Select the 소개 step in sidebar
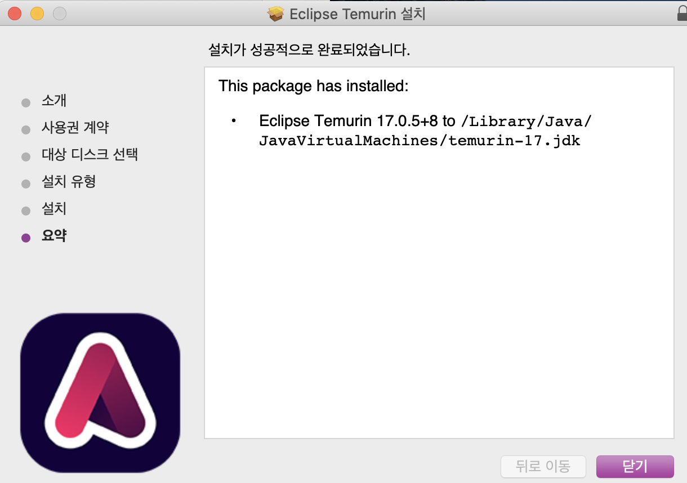This screenshot has width=687, height=483. (x=54, y=101)
